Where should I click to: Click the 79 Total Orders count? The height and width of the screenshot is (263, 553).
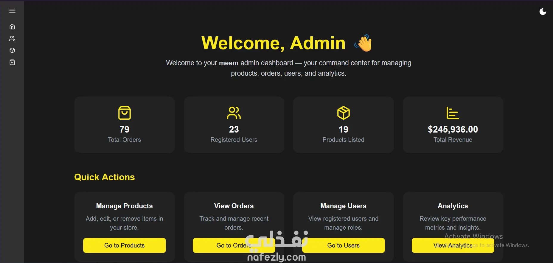coord(125,129)
